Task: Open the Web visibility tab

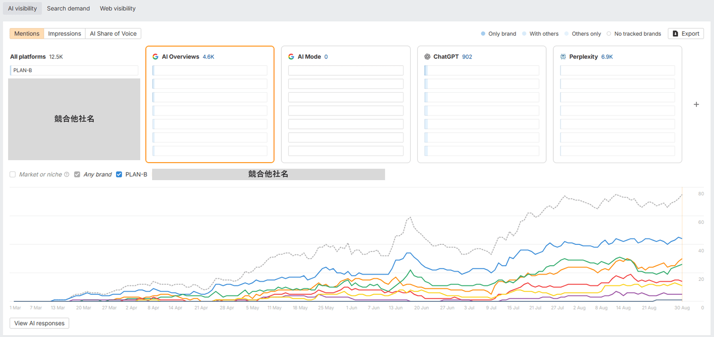Action: pyautogui.click(x=117, y=9)
